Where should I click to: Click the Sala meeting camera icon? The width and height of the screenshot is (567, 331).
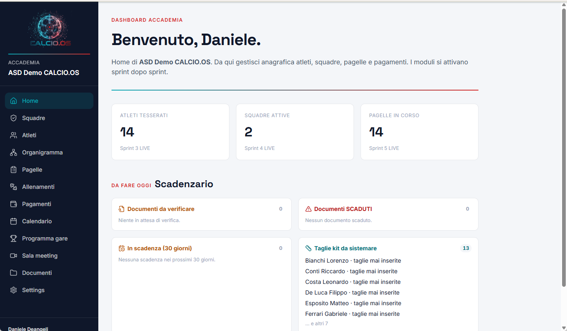coord(14,256)
